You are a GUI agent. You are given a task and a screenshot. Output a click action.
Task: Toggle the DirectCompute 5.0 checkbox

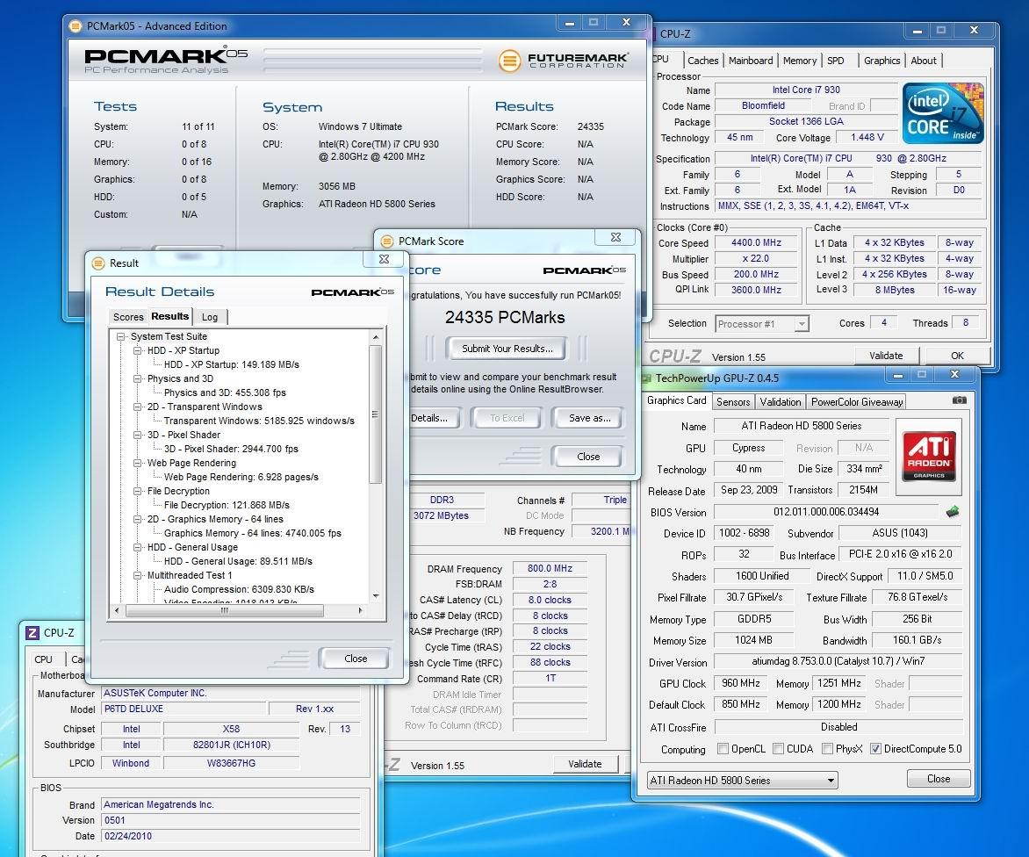point(875,748)
